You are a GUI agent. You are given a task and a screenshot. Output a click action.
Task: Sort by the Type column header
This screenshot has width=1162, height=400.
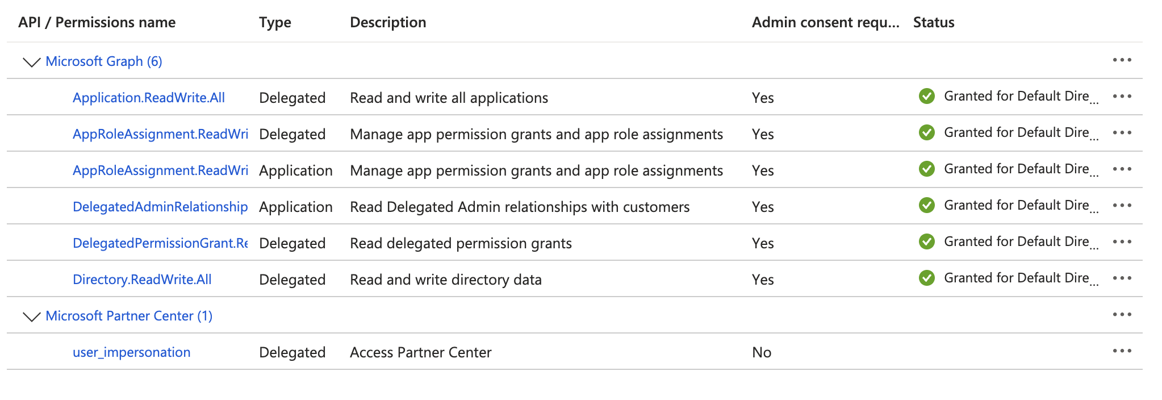(x=275, y=22)
